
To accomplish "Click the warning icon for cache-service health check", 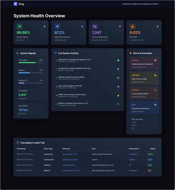I will (x=118, y=95).
